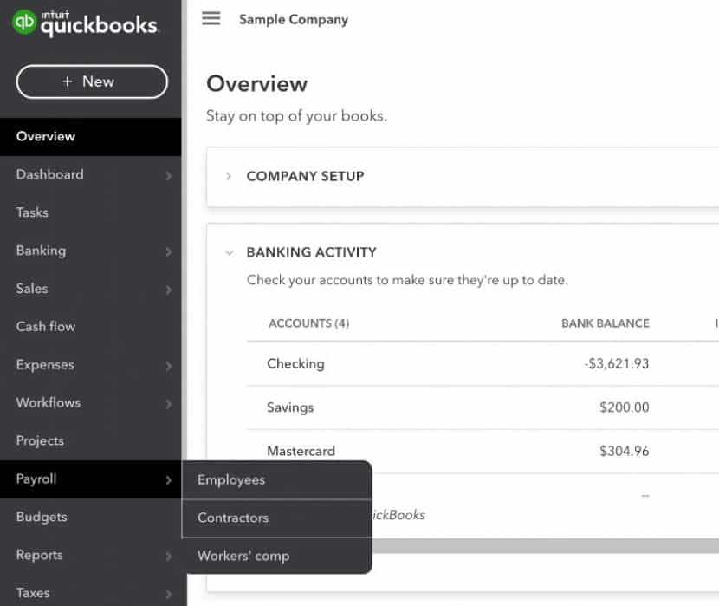Open the Workflows section
This screenshot has height=606, width=719.
(x=48, y=402)
